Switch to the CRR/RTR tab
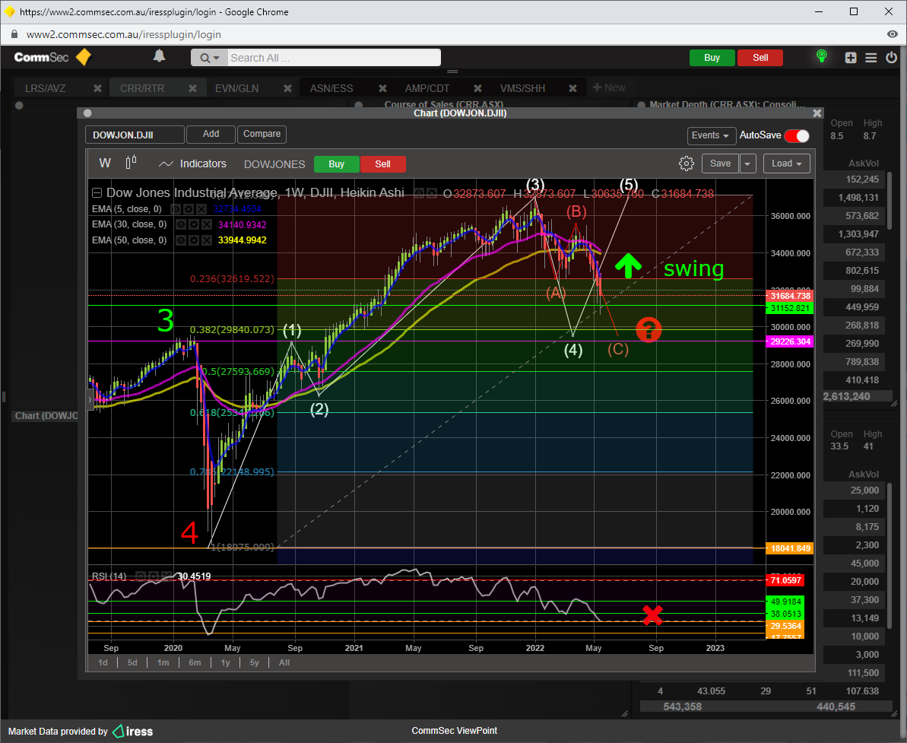Screen dimensions: 907x743 (142, 88)
